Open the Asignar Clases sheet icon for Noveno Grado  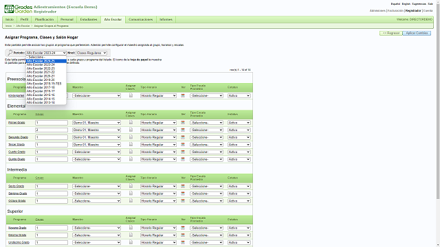131,228
